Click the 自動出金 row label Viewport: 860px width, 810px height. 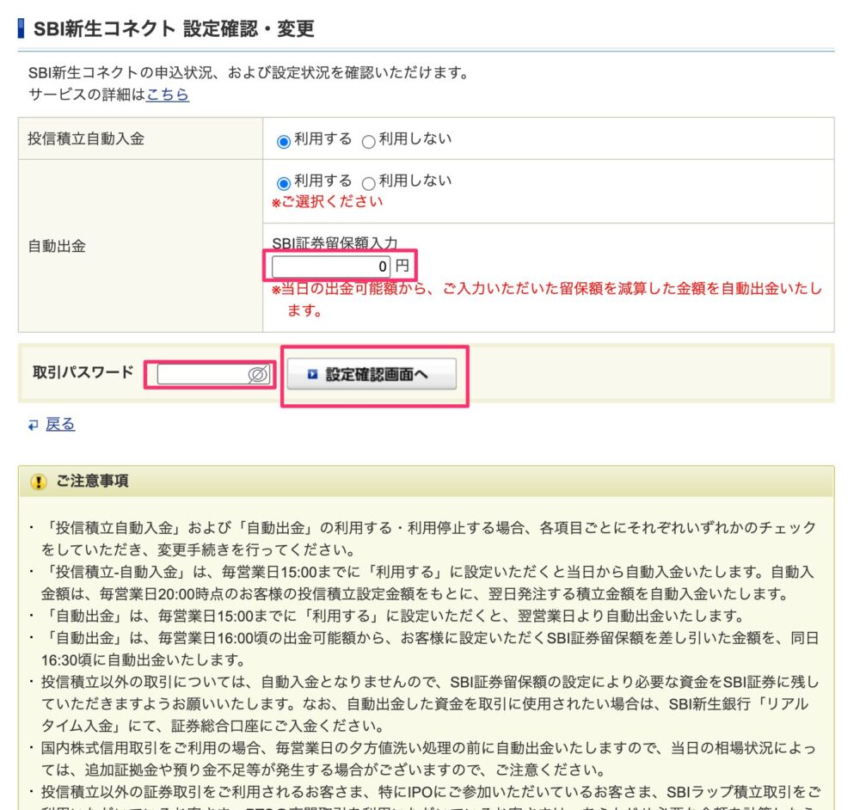57,246
